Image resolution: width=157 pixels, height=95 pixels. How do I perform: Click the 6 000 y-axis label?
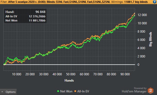(141, 40)
